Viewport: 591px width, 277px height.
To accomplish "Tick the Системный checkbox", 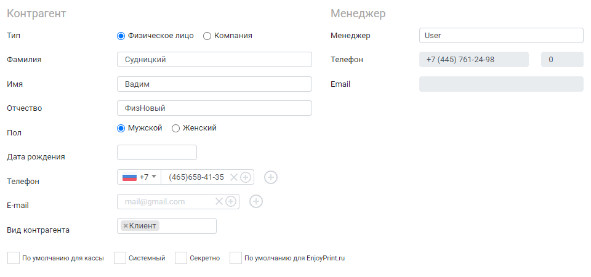I will coord(120,258).
